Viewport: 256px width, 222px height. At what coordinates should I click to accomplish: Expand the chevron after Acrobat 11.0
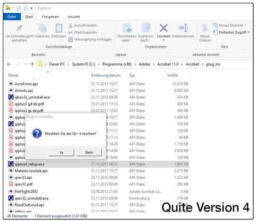point(182,64)
